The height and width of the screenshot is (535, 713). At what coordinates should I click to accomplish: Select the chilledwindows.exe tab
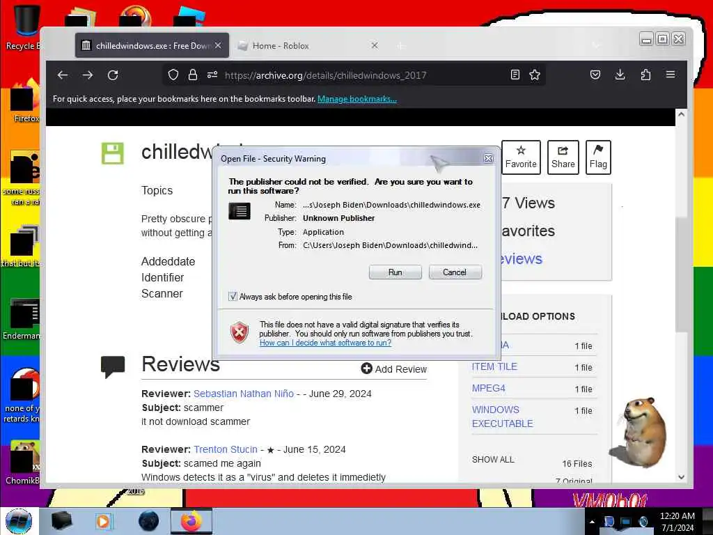[x=152, y=45]
